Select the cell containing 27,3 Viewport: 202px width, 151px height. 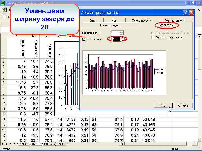pyautogui.click(x=33, y=88)
